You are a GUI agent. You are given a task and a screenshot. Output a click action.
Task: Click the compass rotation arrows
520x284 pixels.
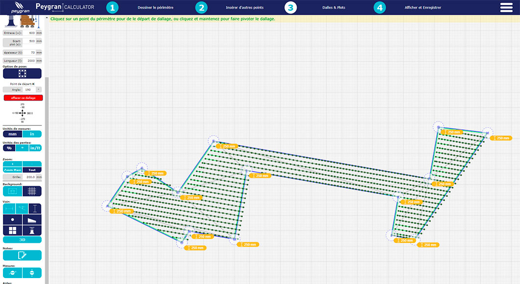22,113
